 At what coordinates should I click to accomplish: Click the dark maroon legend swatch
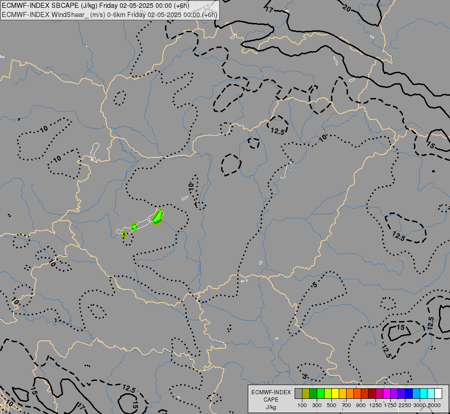[372, 394]
